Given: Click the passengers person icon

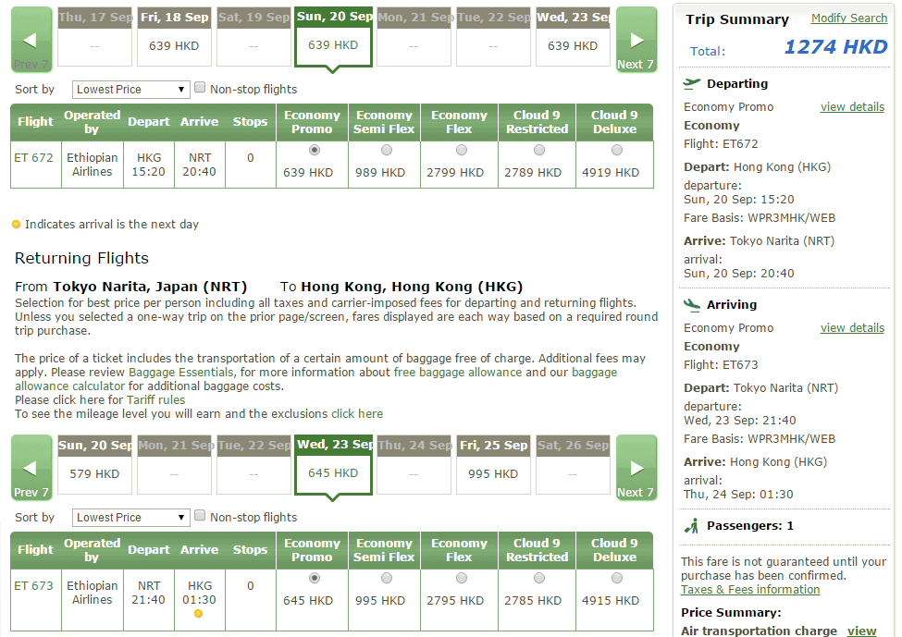Looking at the screenshot, I should [691, 526].
